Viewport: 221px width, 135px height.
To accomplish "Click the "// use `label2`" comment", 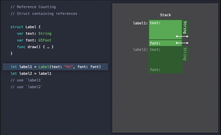I will click(x=26, y=87).
